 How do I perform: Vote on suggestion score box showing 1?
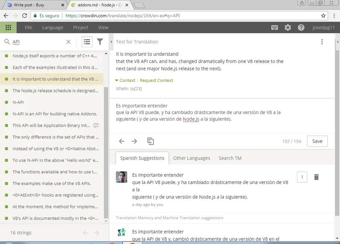pyautogui.click(x=302, y=177)
